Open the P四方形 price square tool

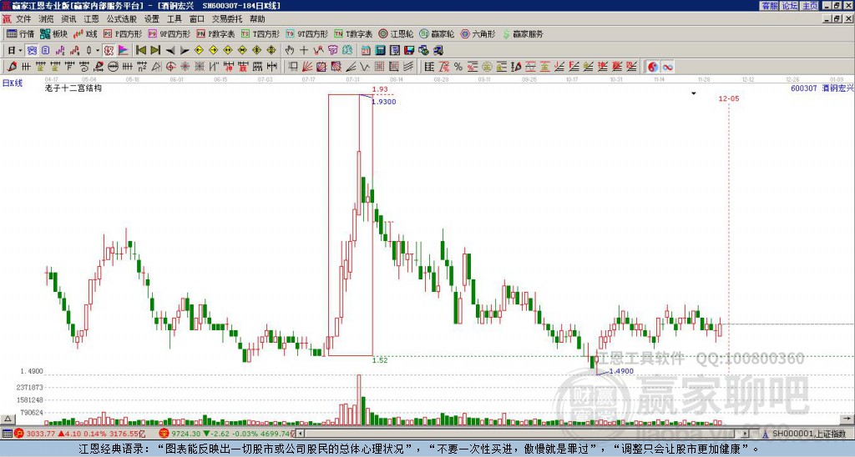pyautogui.click(x=123, y=33)
